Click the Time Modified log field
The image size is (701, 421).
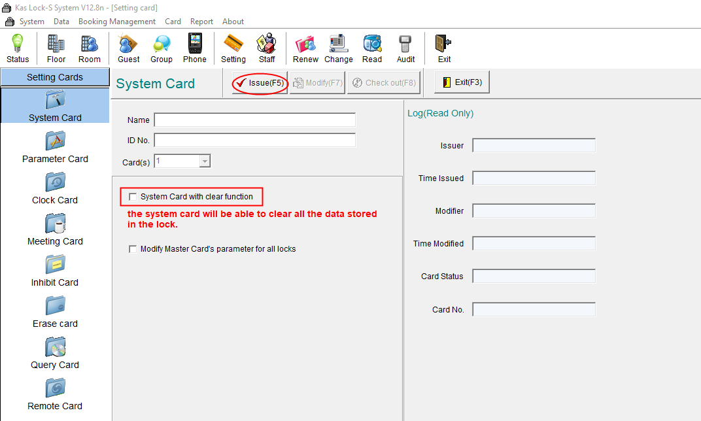tap(534, 244)
